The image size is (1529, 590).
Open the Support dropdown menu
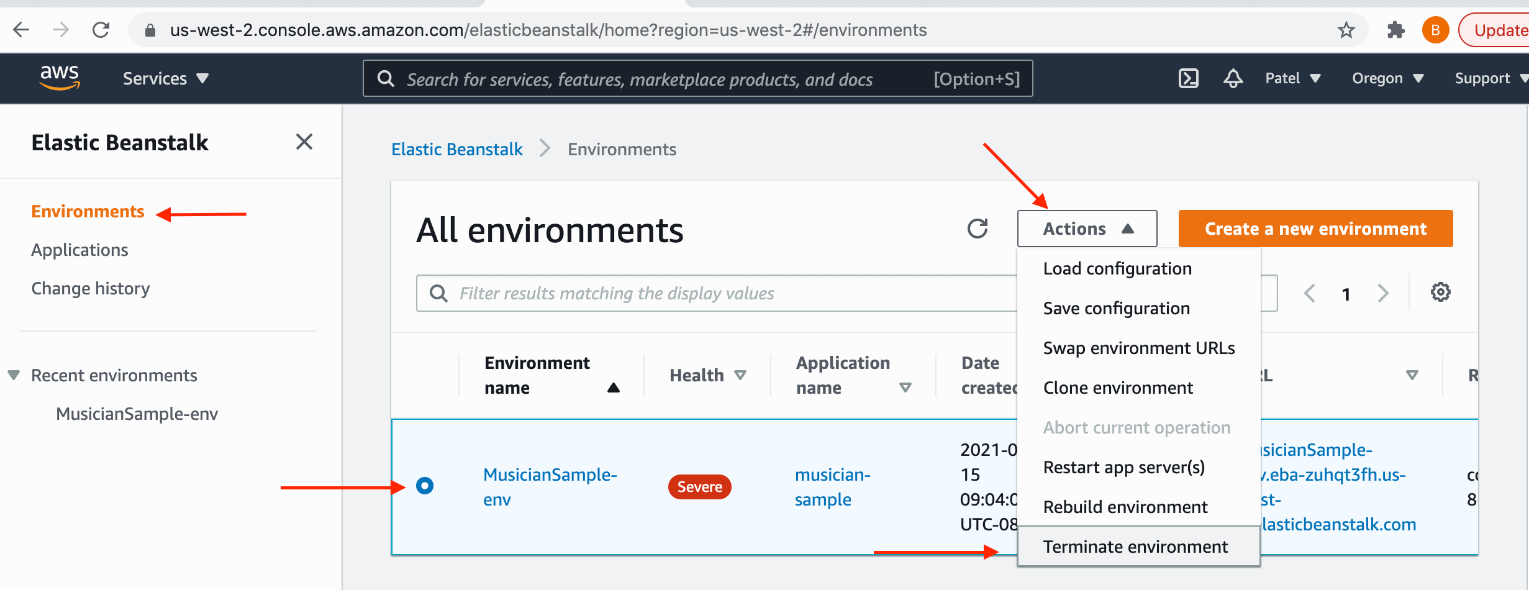[1490, 79]
